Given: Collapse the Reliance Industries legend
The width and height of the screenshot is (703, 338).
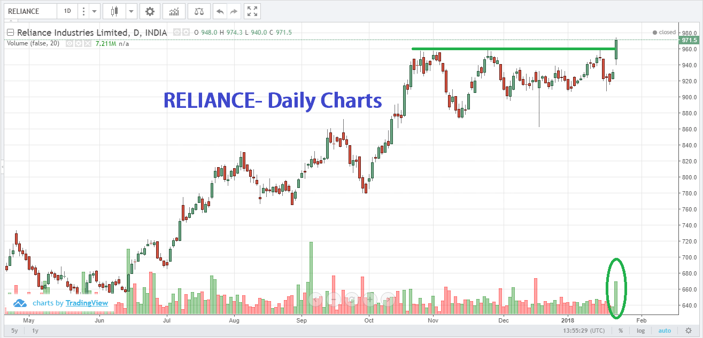Looking at the screenshot, I should 10,33.
